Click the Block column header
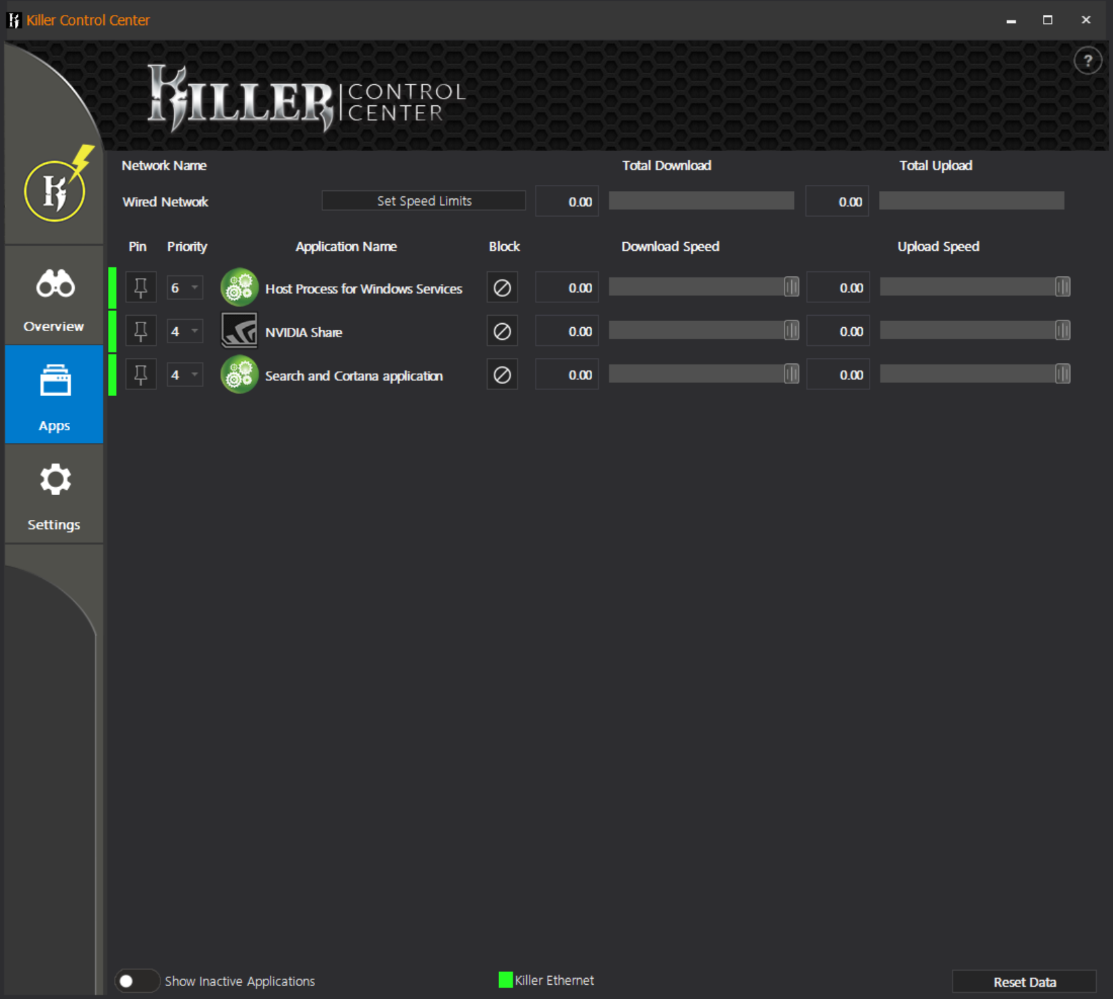This screenshot has width=1113, height=999. coord(504,246)
